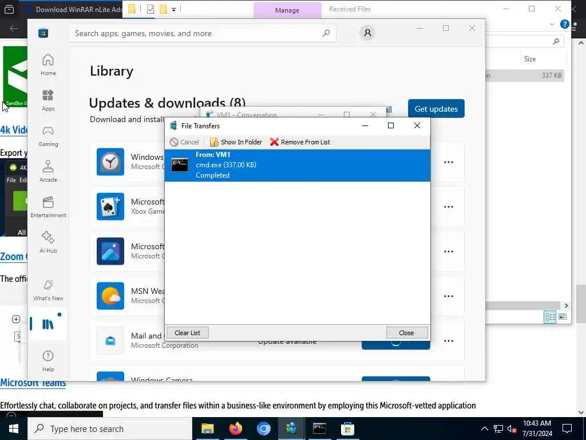Click the Windows Start button

tap(14, 429)
